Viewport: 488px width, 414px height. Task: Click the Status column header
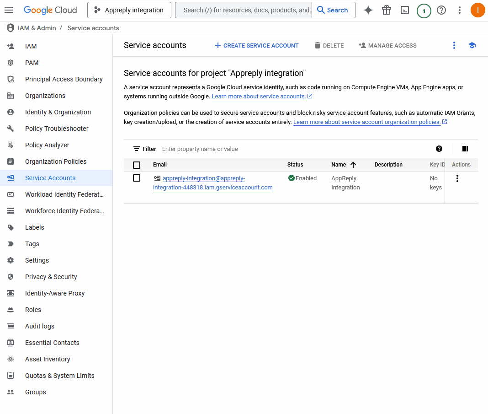(295, 165)
